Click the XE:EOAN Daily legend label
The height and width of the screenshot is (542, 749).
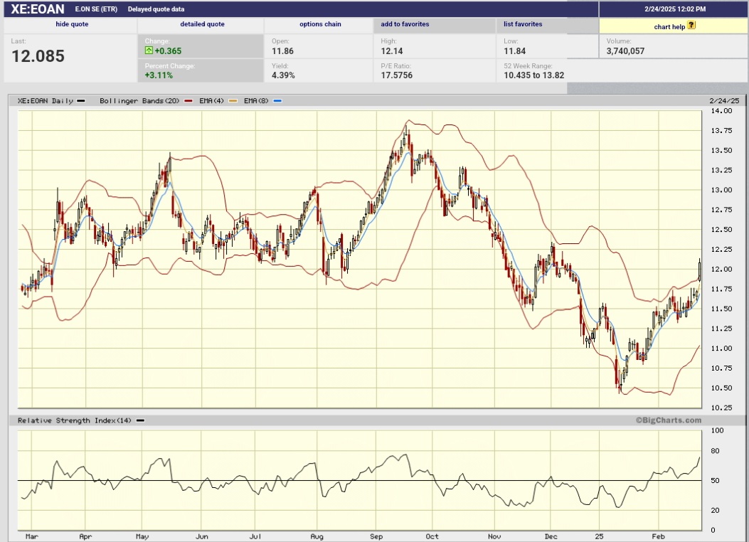coord(46,101)
